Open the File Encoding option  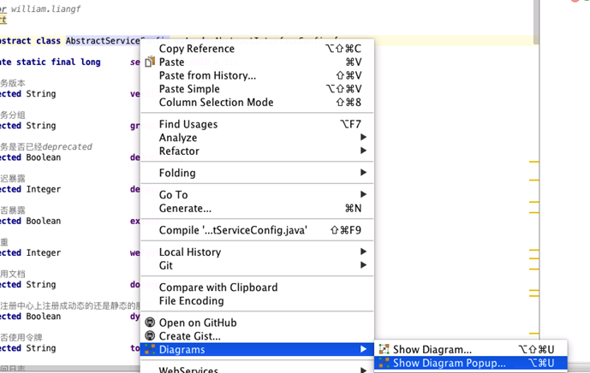[192, 301]
